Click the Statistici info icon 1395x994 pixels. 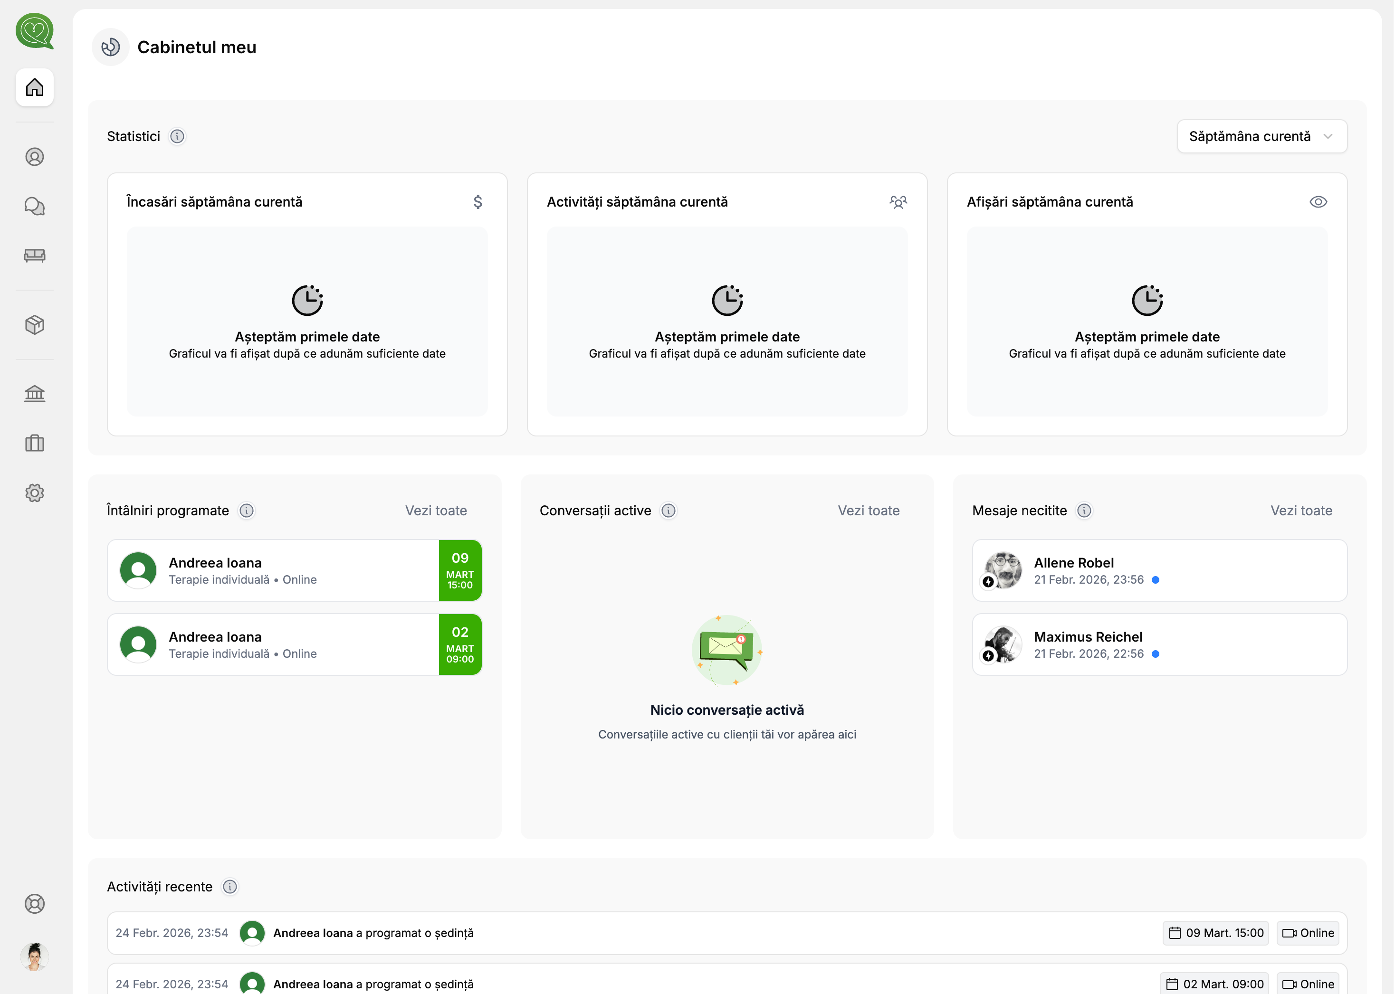pos(177,136)
